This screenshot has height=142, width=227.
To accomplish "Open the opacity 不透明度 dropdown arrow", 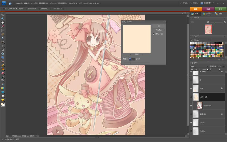I will (223, 67).
